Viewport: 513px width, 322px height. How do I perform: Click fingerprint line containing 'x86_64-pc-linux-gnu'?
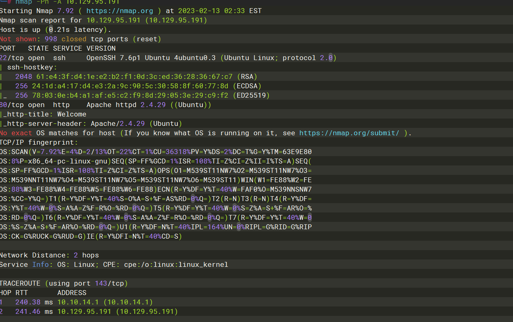click(156, 161)
